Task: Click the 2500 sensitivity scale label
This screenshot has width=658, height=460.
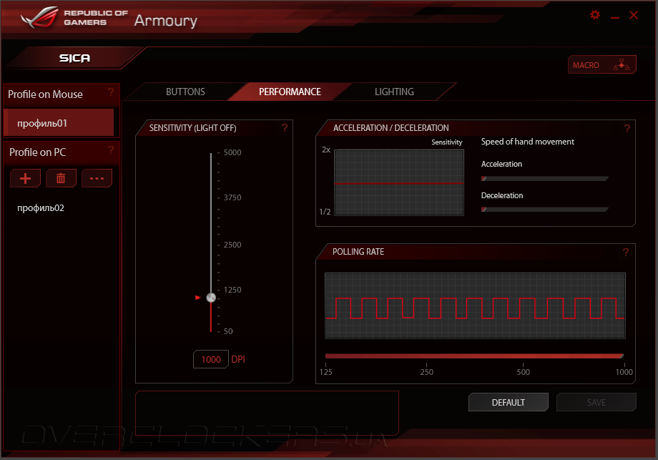Action: 232,245
